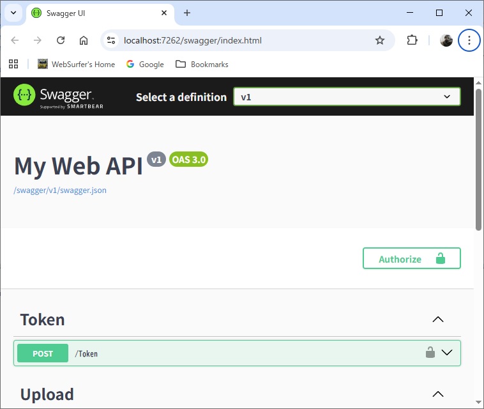View site information icon in address bar
Screen dimensions: 484x409
pyautogui.click(x=111, y=40)
